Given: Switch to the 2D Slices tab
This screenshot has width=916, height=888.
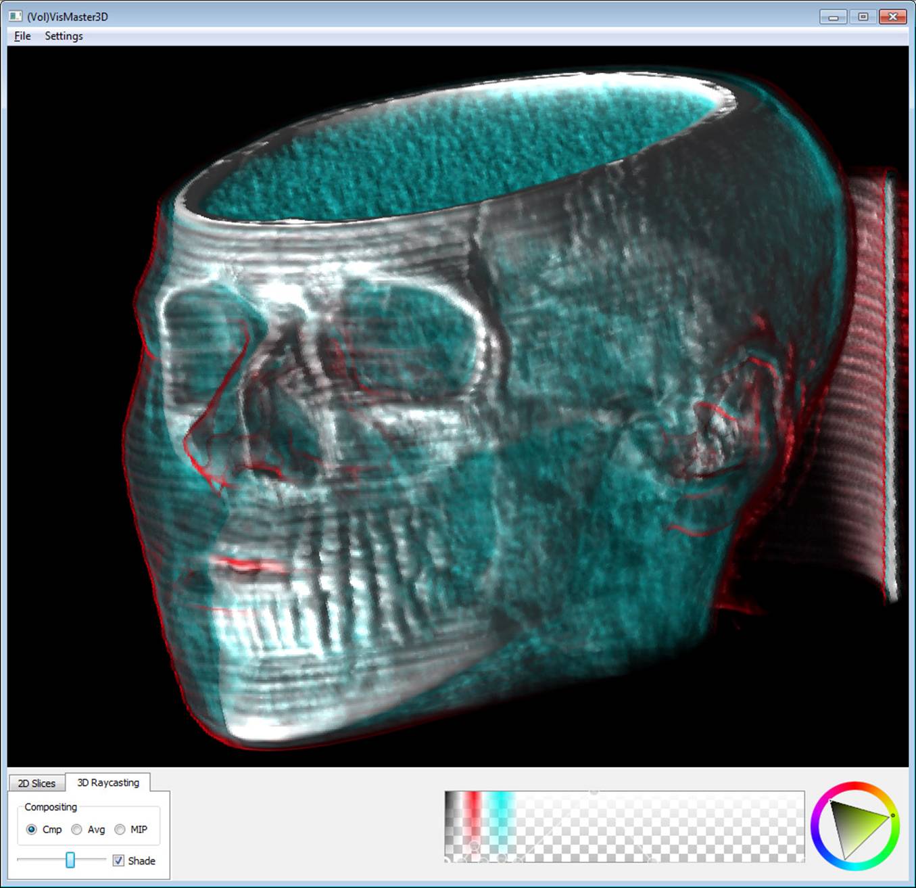Looking at the screenshot, I should click(x=36, y=782).
